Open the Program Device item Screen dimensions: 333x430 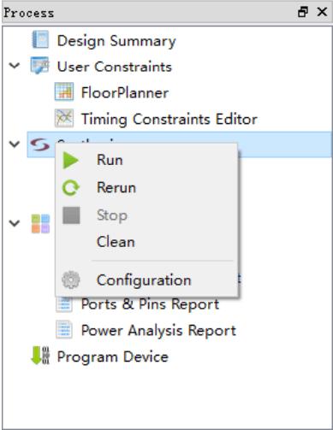tap(112, 356)
